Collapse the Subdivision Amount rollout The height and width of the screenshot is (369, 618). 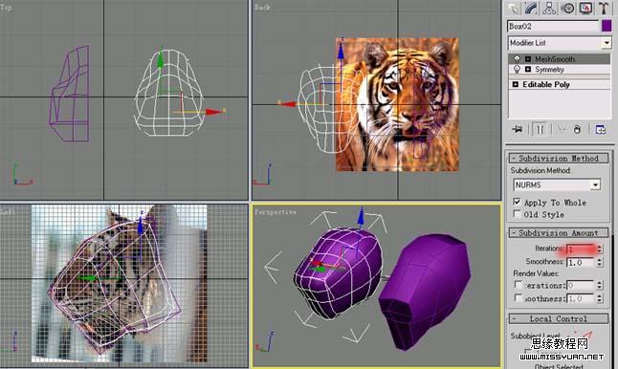[x=558, y=232]
